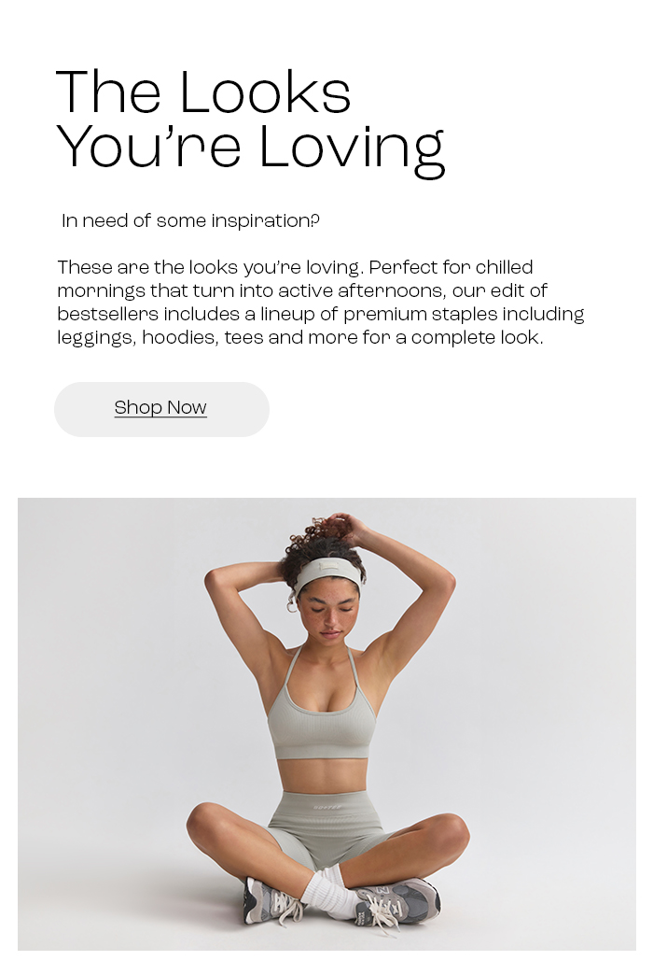Click the paragraph about bestsellers edit
Screen dimensions: 653x975
pos(321,303)
